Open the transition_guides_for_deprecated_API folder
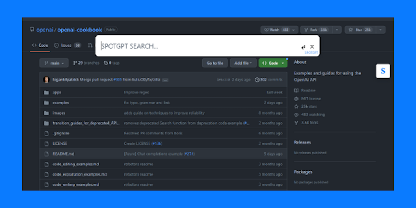416x208 pixels. pos(86,123)
